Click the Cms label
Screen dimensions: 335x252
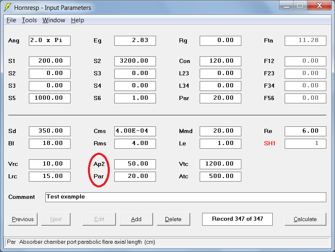(100, 131)
